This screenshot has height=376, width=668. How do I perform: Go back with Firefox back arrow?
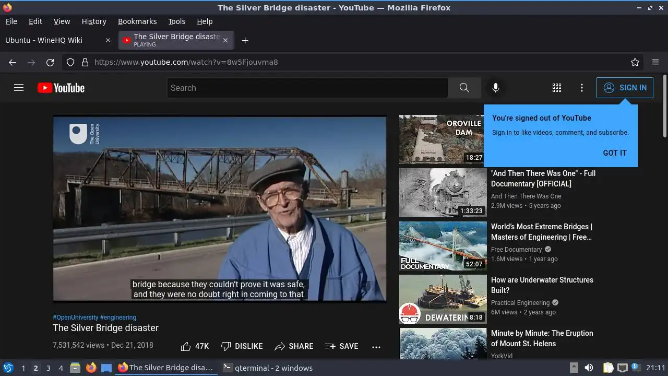pos(13,62)
